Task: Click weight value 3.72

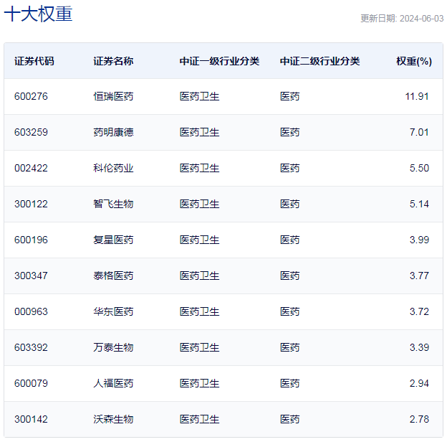Action: click(x=419, y=312)
